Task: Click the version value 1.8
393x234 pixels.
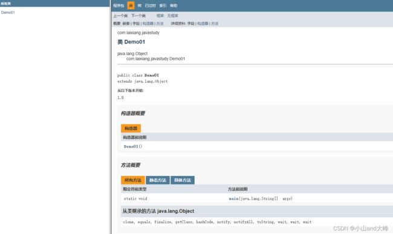Action: 120,97
